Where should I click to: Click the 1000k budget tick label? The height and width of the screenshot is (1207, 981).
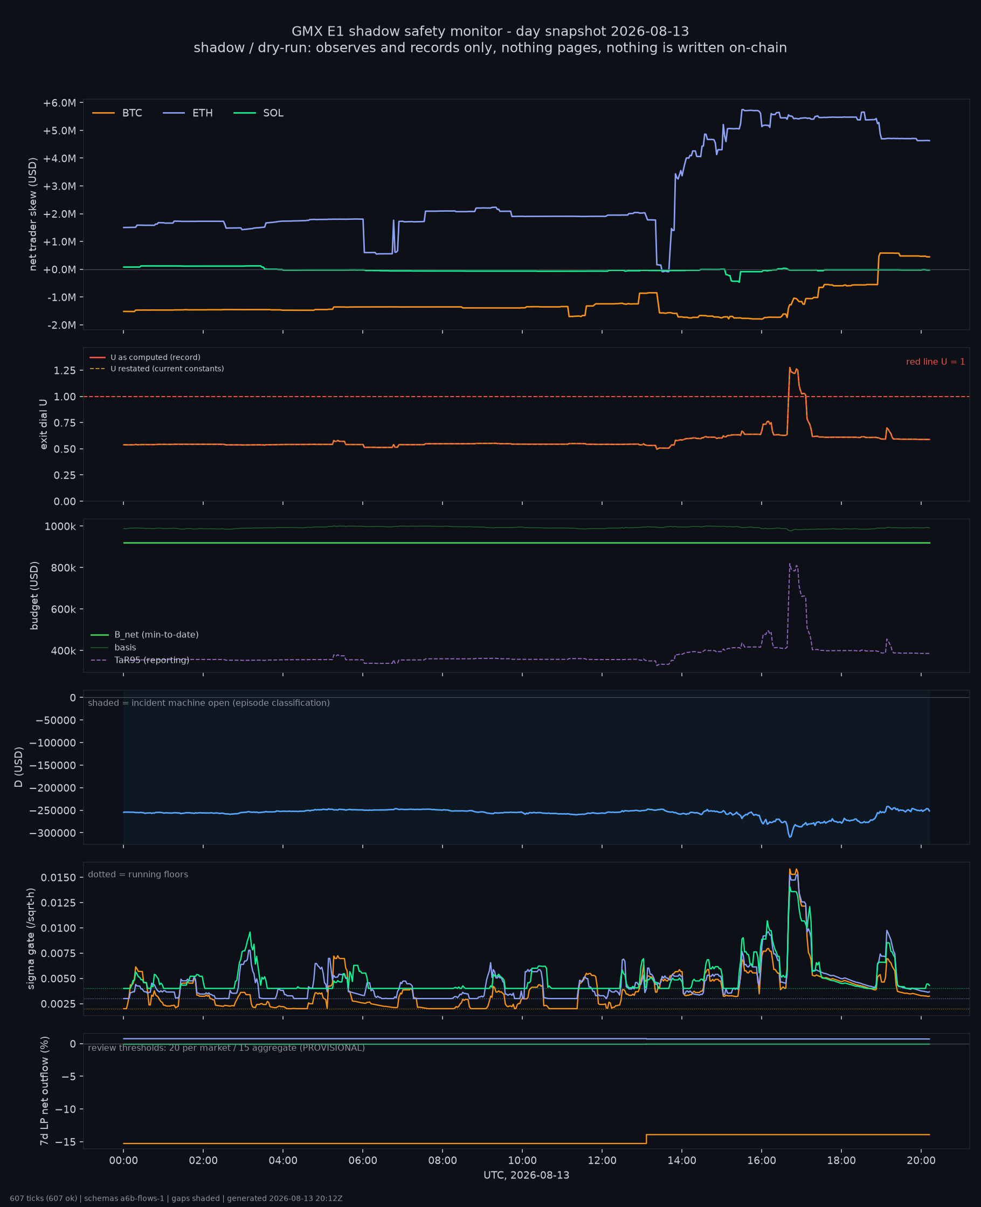pos(60,526)
